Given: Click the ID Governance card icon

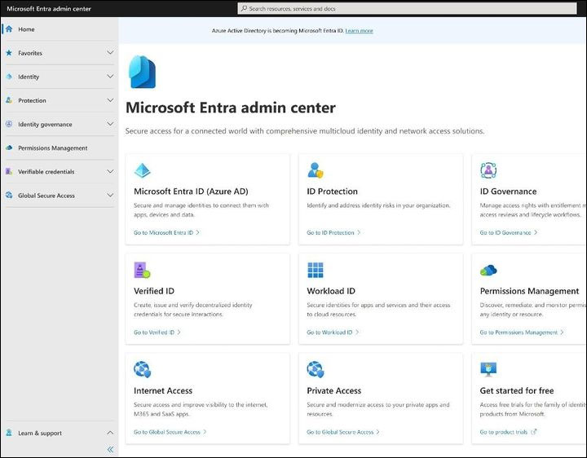Looking at the screenshot, I should coord(488,170).
